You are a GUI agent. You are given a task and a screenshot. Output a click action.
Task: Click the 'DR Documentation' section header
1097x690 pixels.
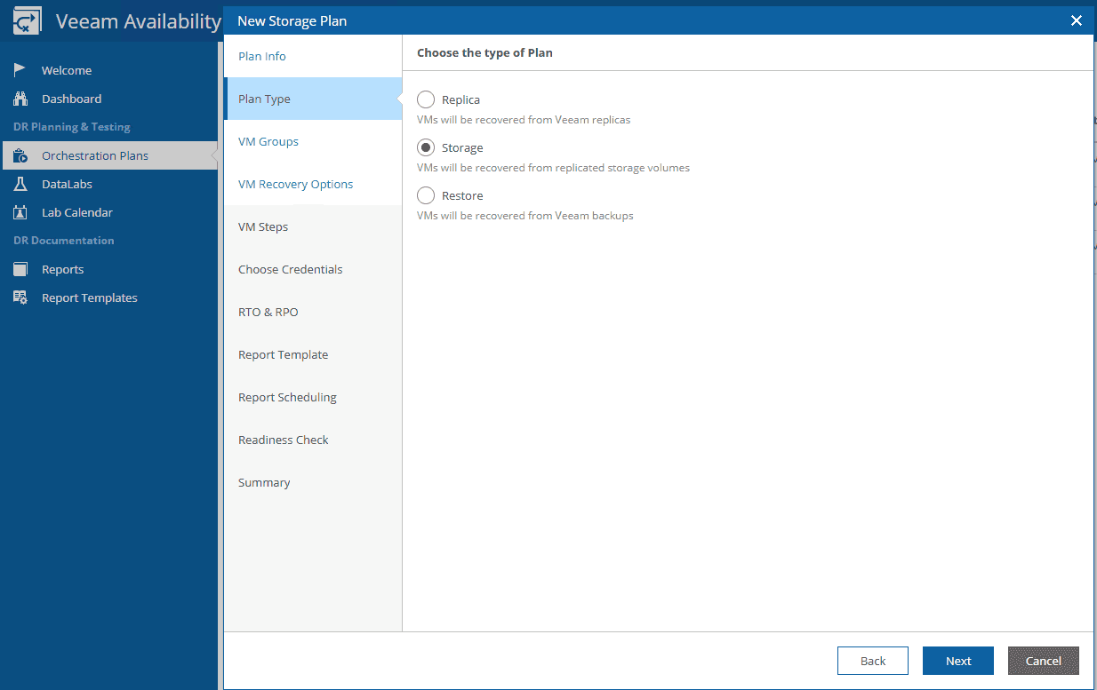(x=63, y=241)
